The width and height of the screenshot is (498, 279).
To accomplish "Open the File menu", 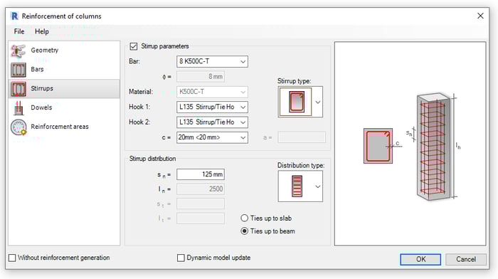I will 19,31.
